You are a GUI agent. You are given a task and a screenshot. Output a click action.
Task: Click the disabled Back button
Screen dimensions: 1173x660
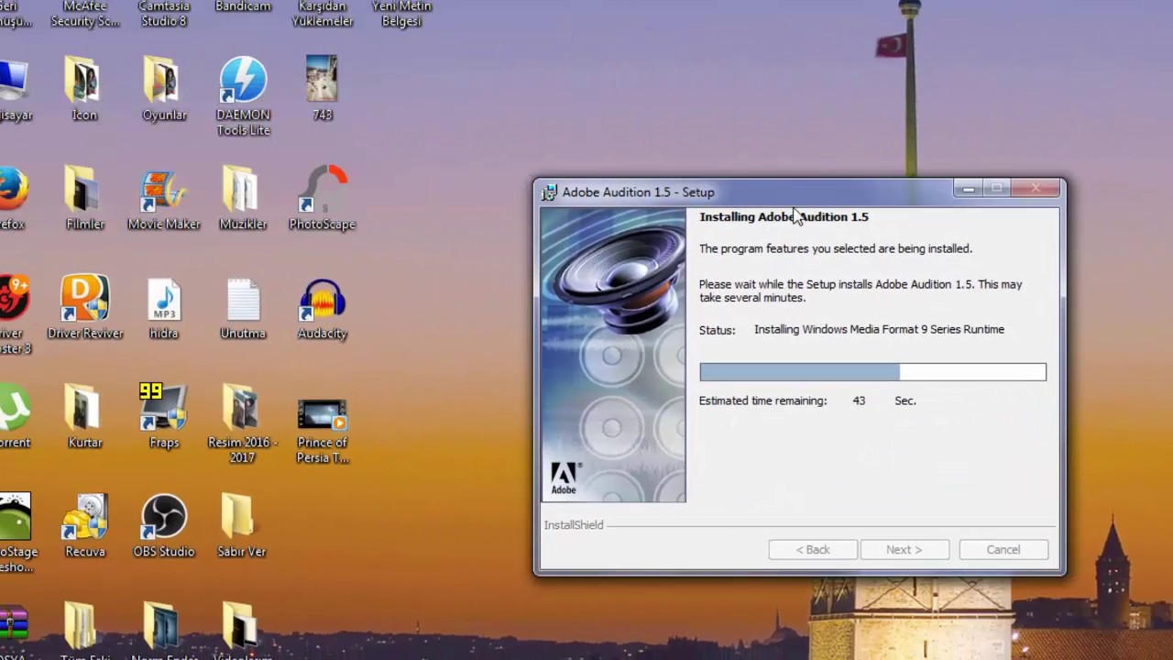(x=813, y=549)
